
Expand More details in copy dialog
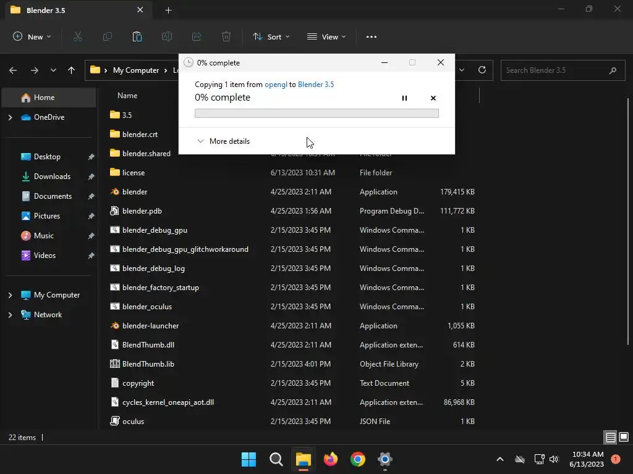click(x=223, y=141)
